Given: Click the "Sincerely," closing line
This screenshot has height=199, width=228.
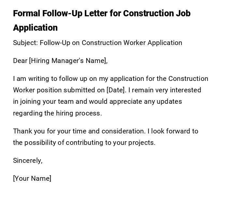Looking at the screenshot, I should pos(28,161).
